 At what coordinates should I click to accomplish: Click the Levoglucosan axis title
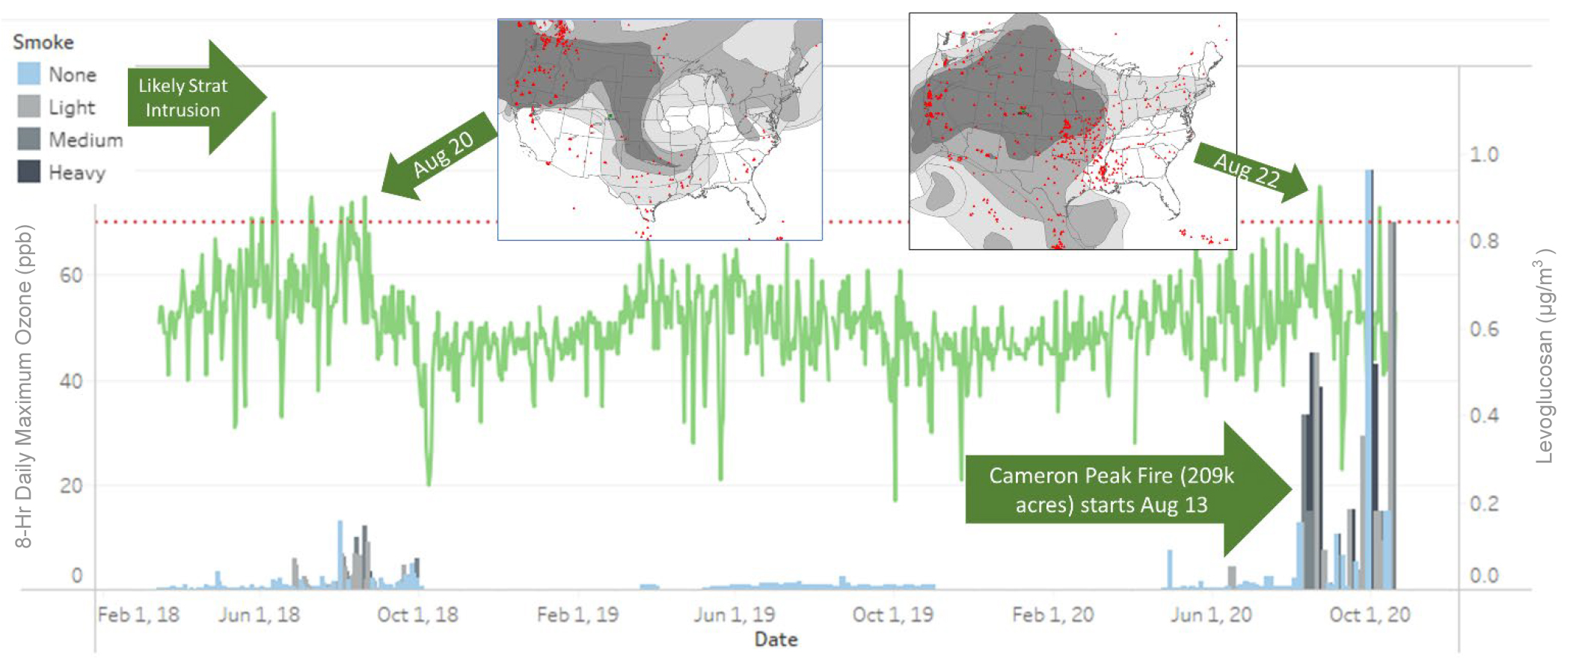(1544, 356)
